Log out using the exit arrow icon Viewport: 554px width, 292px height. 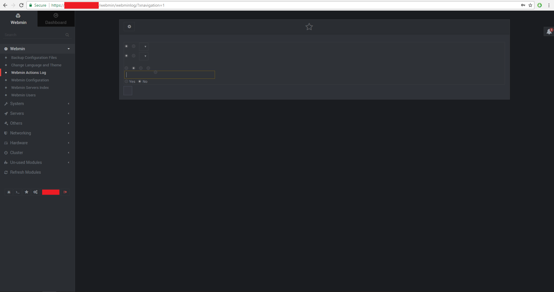tap(65, 192)
